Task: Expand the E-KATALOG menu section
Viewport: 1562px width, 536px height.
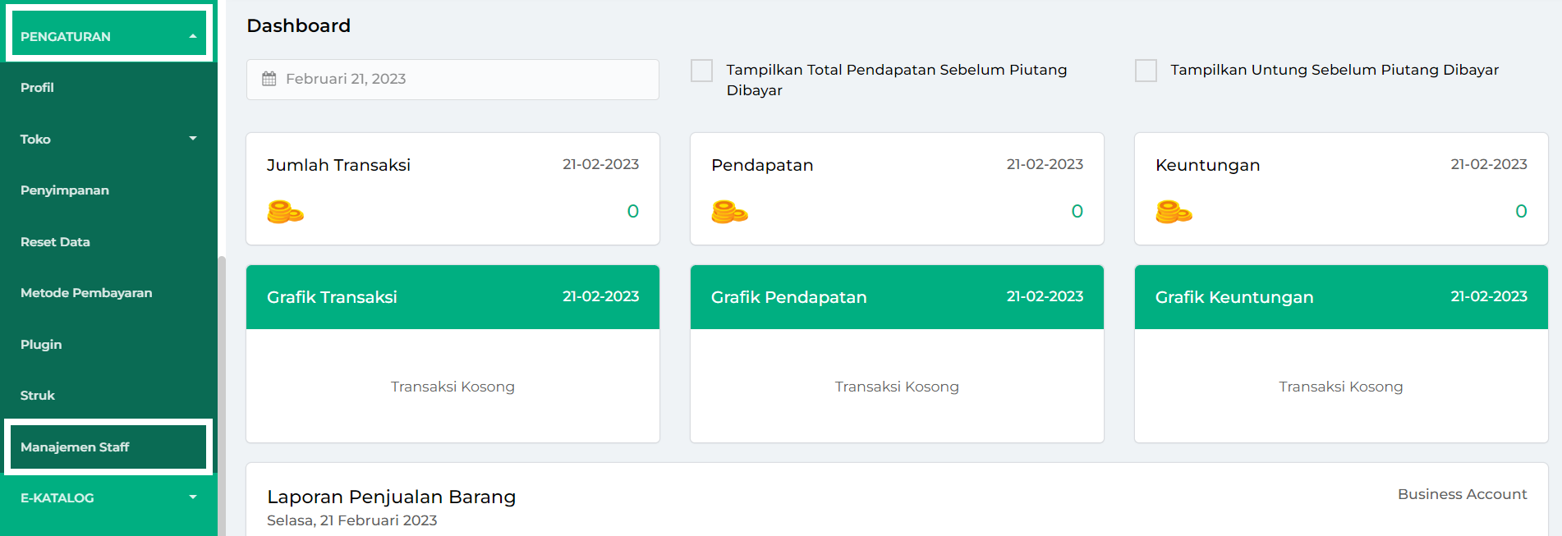Action: tap(193, 497)
